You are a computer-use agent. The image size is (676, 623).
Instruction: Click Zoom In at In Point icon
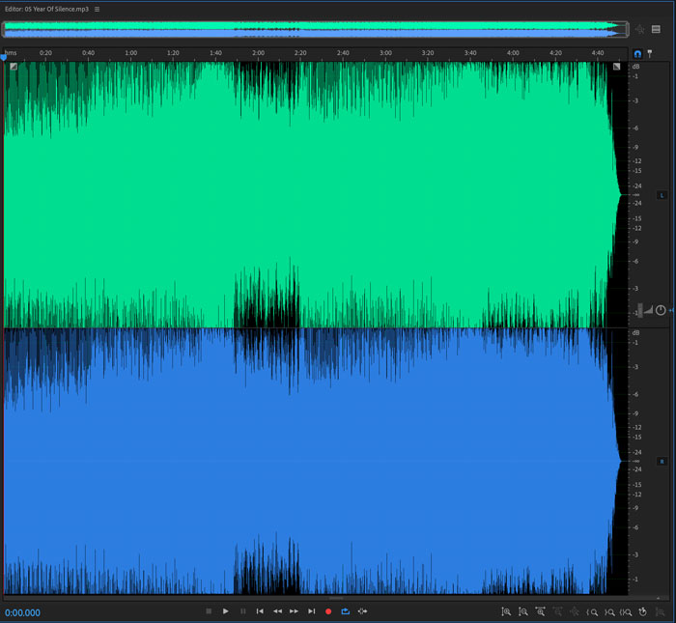[x=592, y=611]
